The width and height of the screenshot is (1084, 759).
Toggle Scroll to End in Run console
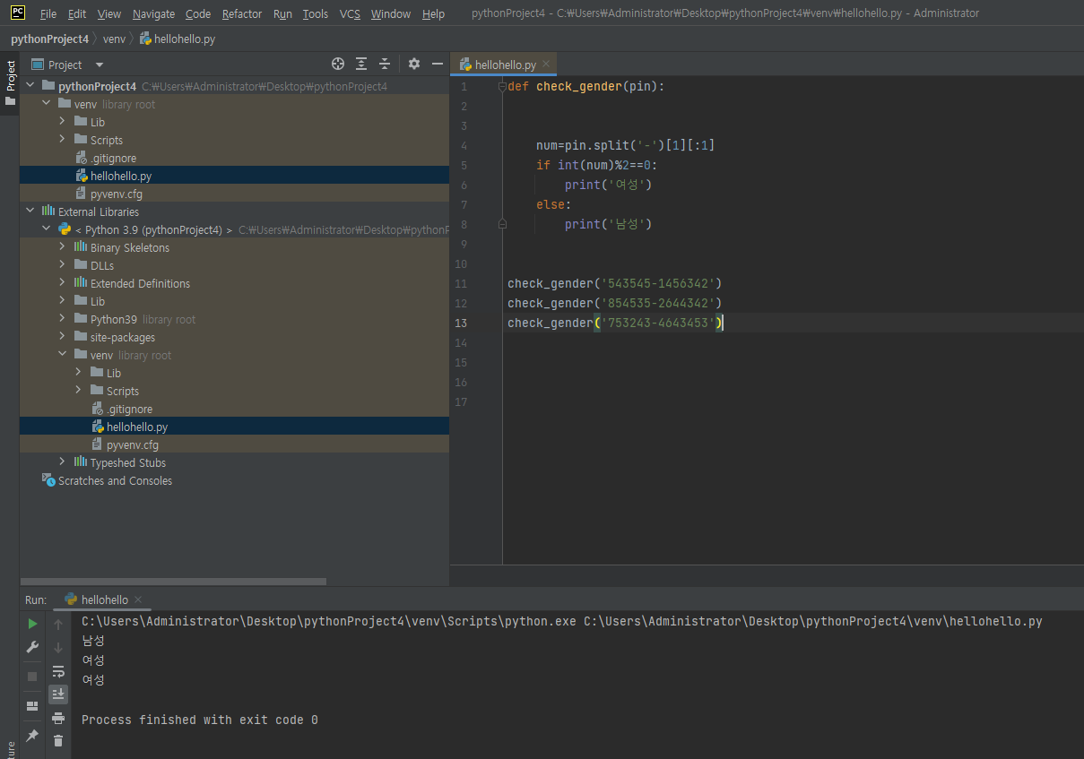[x=58, y=694]
